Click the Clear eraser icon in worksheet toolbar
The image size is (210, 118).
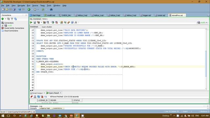(69, 23)
